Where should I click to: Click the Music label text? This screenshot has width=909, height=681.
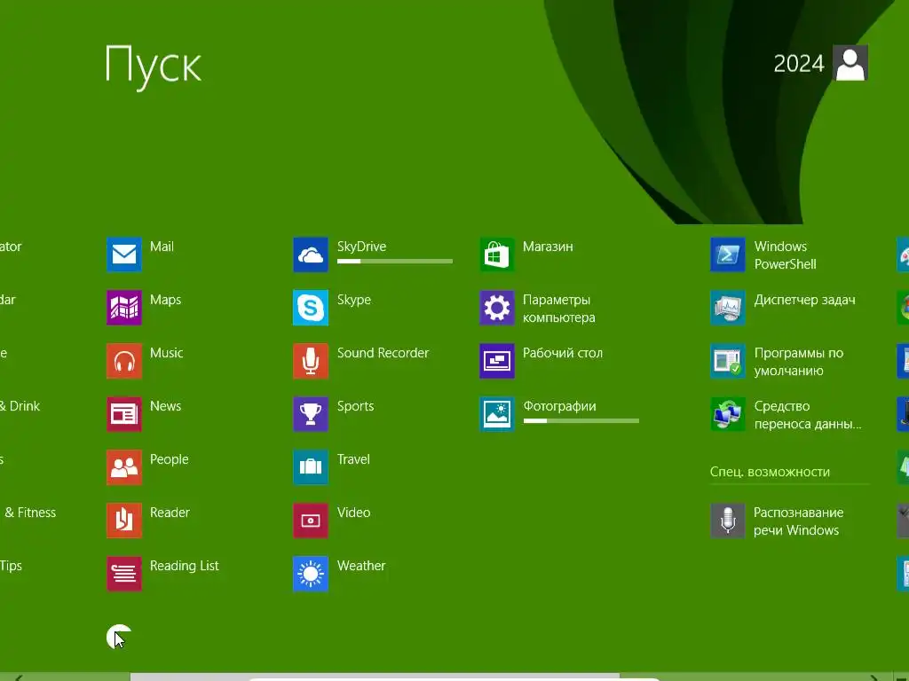coord(166,353)
